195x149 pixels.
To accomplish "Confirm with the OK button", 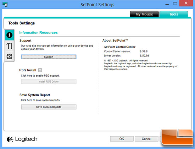I will tap(122, 139).
